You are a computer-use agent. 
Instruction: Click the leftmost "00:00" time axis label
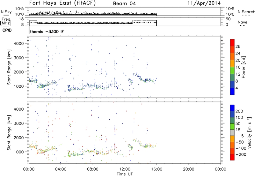coord(29,169)
